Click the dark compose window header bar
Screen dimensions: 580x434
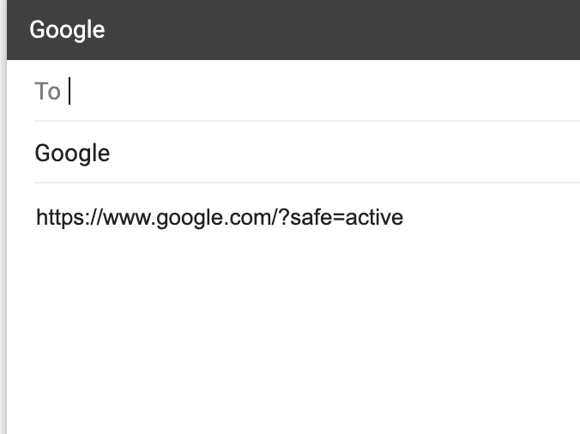pos(292,30)
